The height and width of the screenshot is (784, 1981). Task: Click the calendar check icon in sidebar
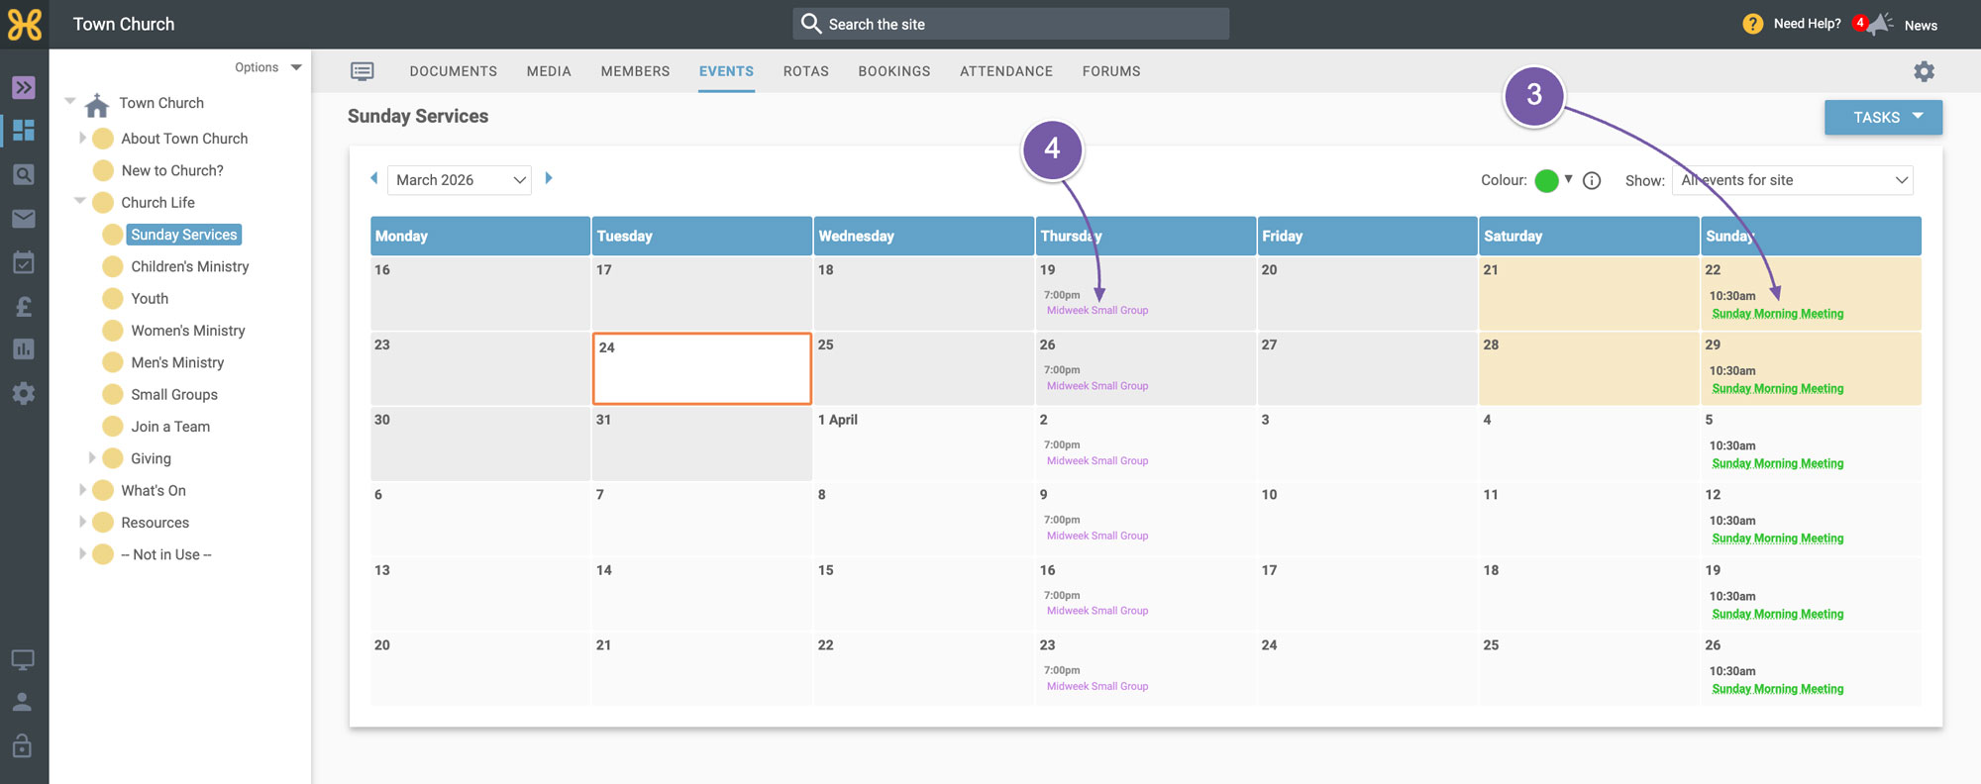(x=24, y=262)
